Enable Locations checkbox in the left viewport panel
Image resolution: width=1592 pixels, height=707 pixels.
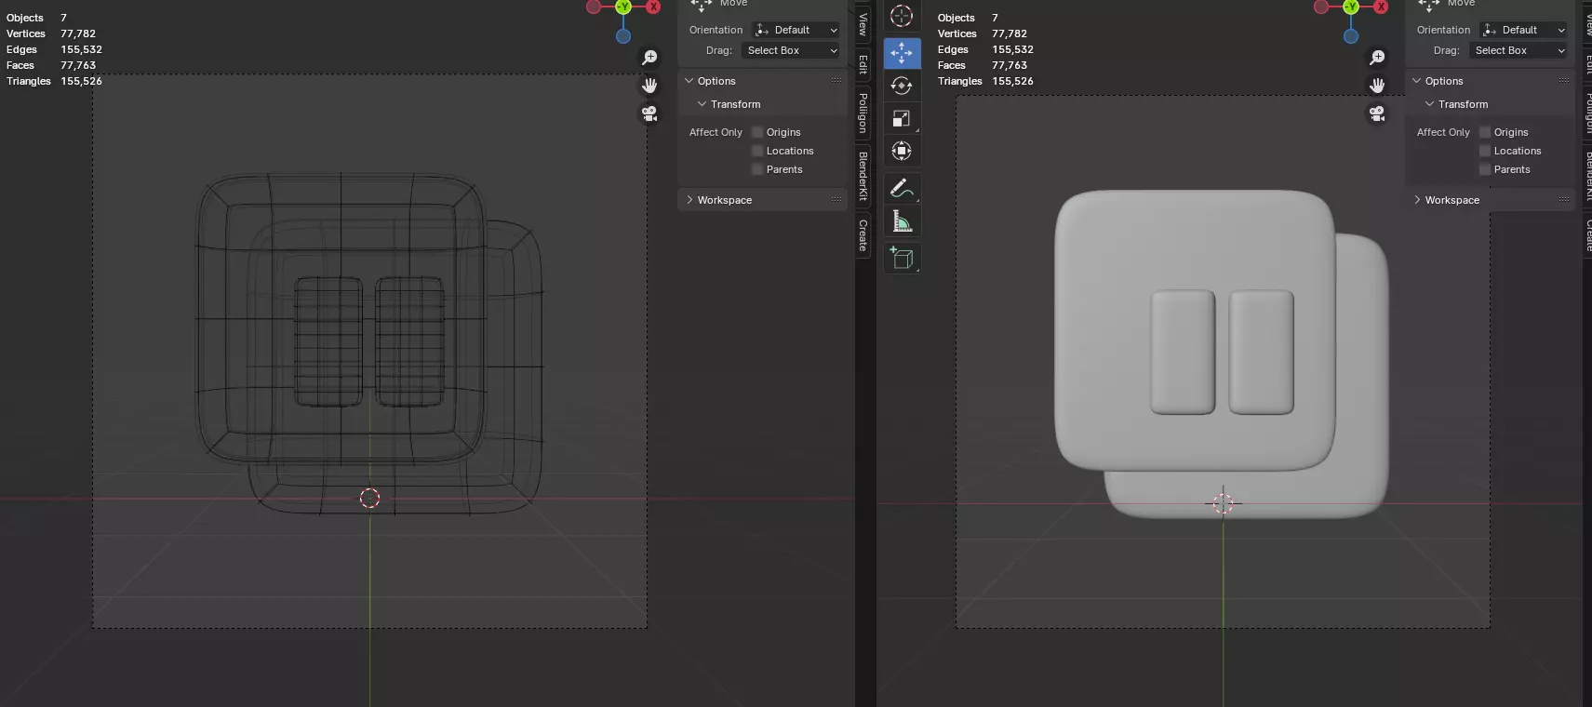point(757,151)
